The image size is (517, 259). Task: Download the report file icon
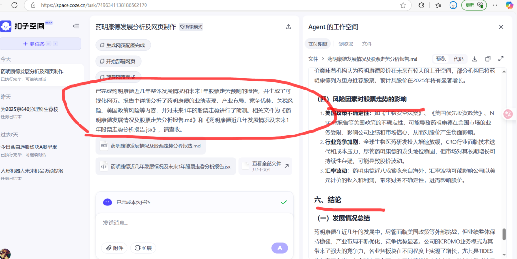[475, 59]
